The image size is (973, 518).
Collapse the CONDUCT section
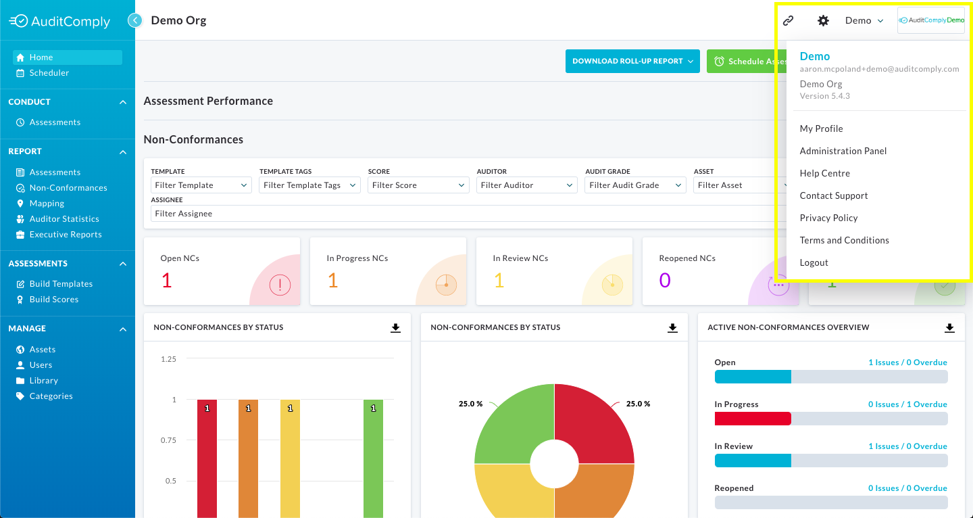click(123, 102)
